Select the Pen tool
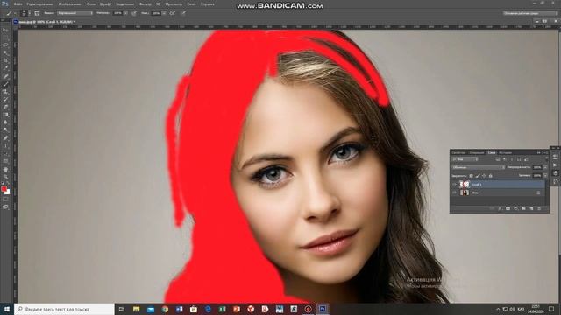 (x=5, y=137)
